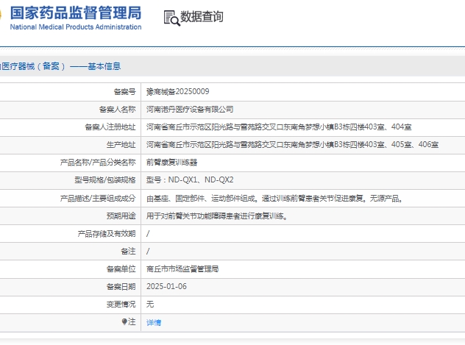This screenshot has height=345, width=465.
Task: Click the 产品名称/产品分类名称 label
Action: click(98, 163)
